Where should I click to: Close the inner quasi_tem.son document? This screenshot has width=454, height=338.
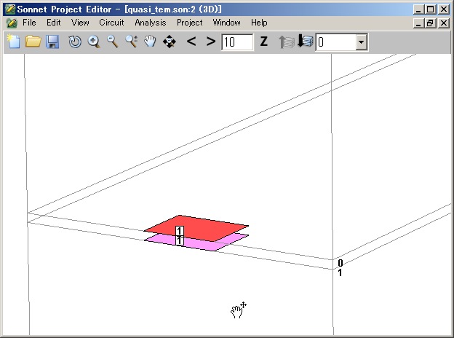[x=444, y=23]
